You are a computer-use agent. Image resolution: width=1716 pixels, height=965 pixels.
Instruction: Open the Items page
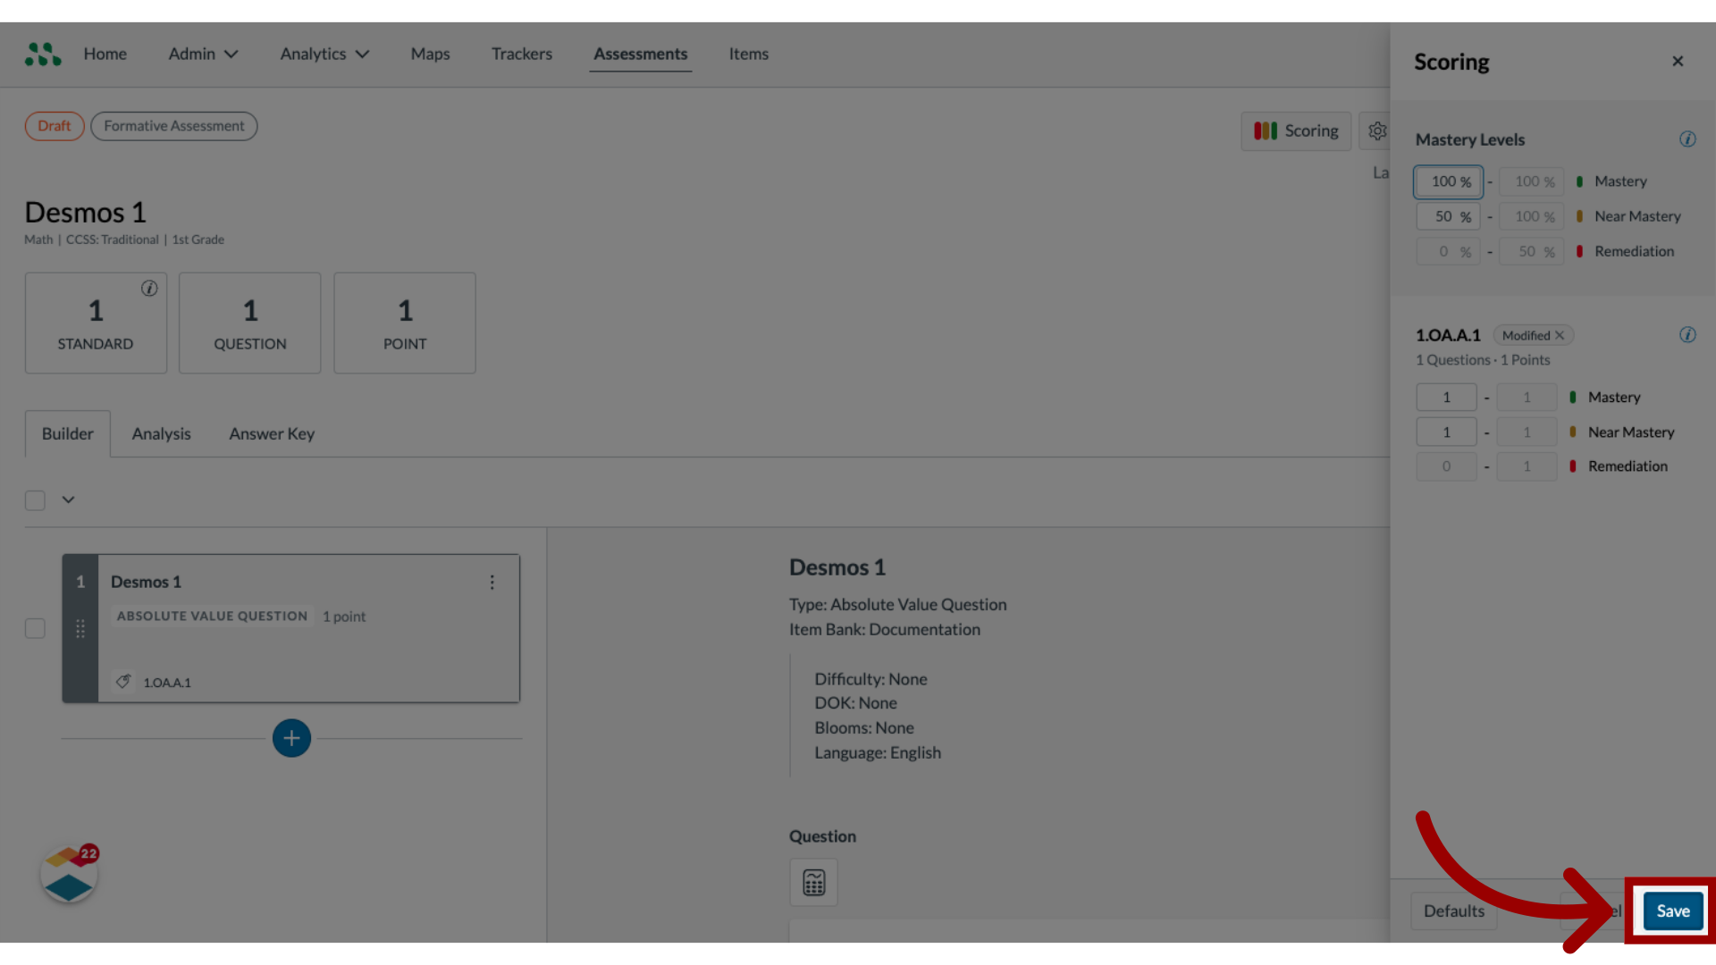click(748, 54)
